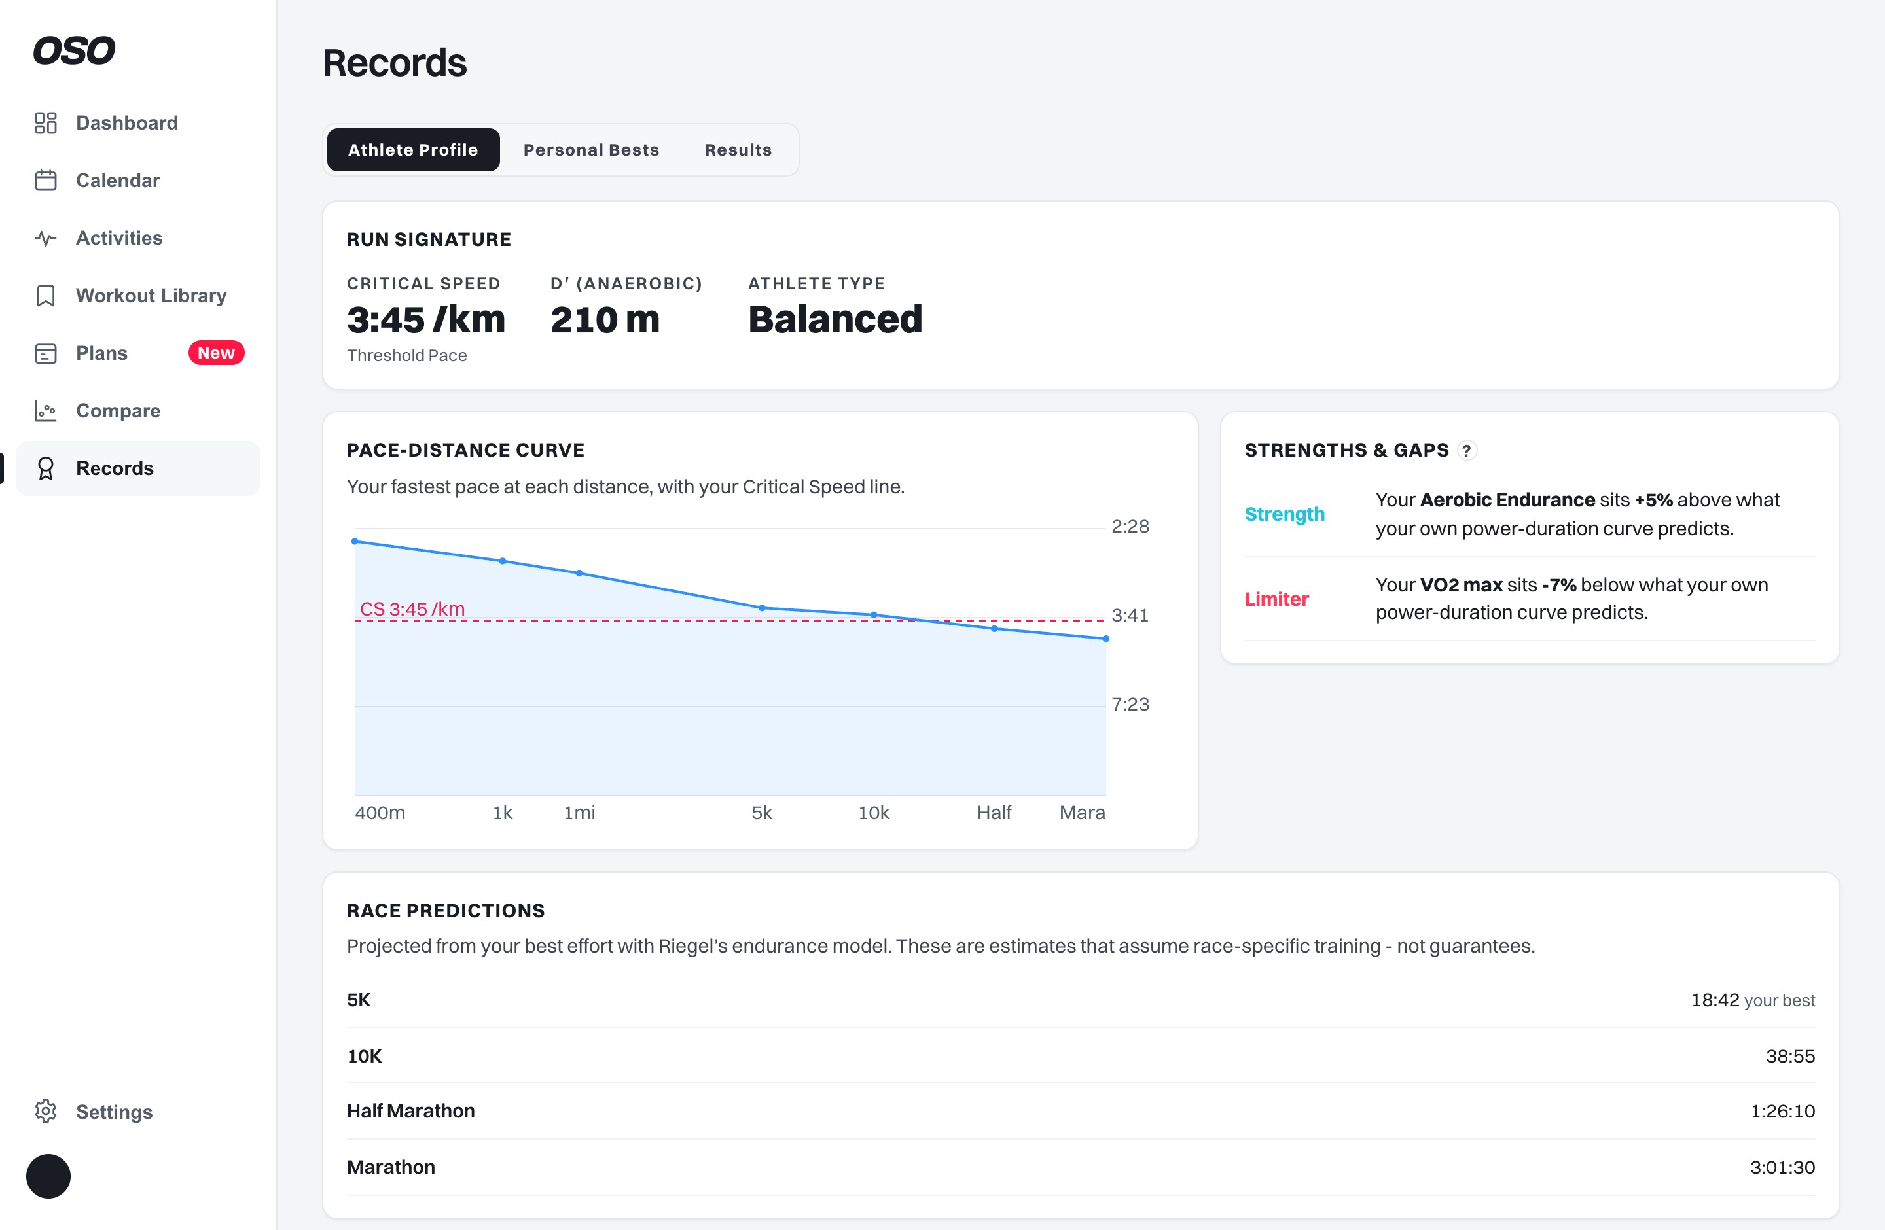
Task: Click the Settings gear icon
Action: click(x=46, y=1112)
